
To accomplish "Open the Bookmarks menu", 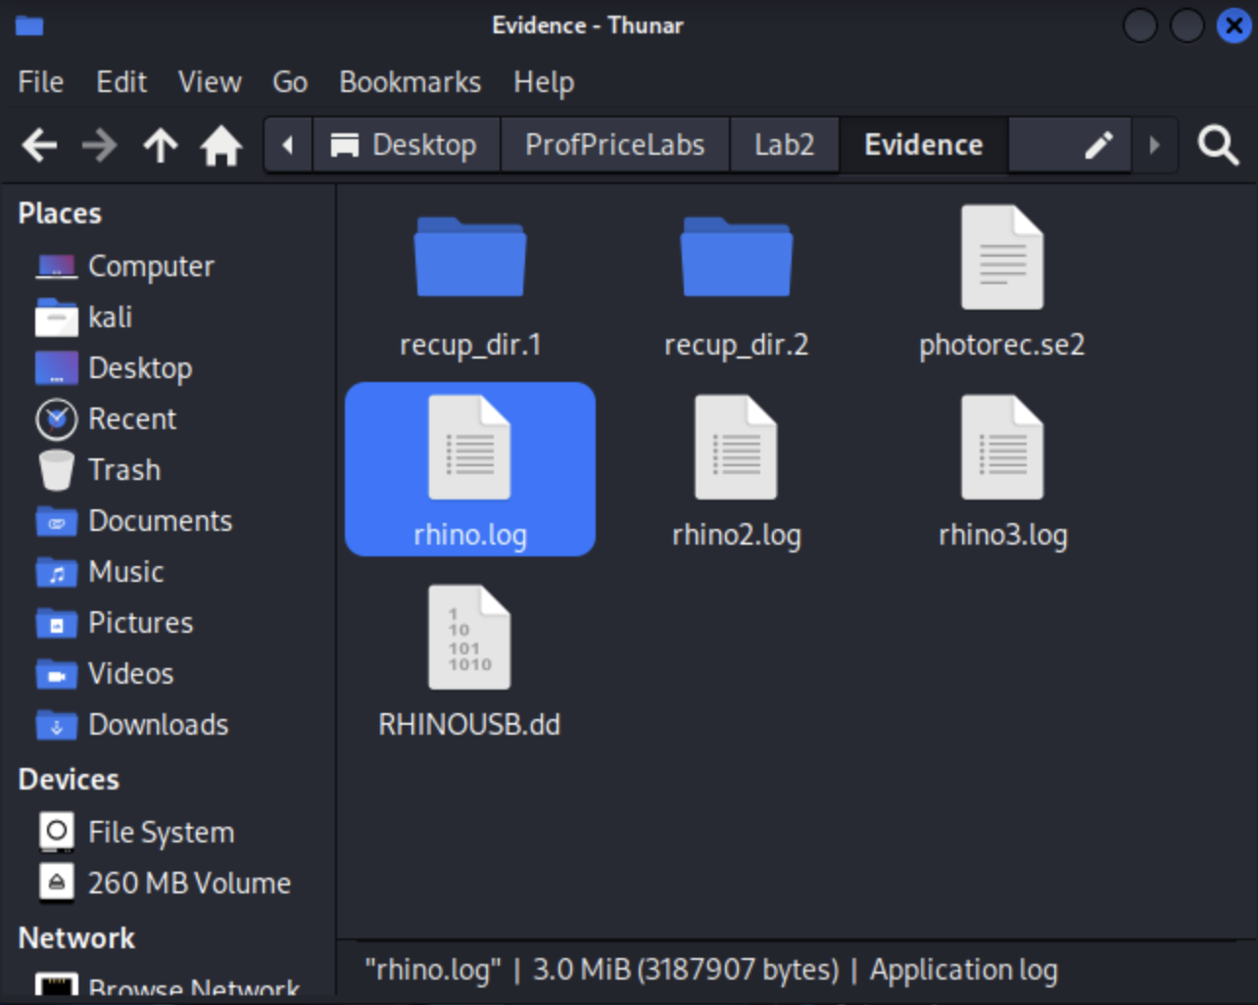I will (x=410, y=82).
